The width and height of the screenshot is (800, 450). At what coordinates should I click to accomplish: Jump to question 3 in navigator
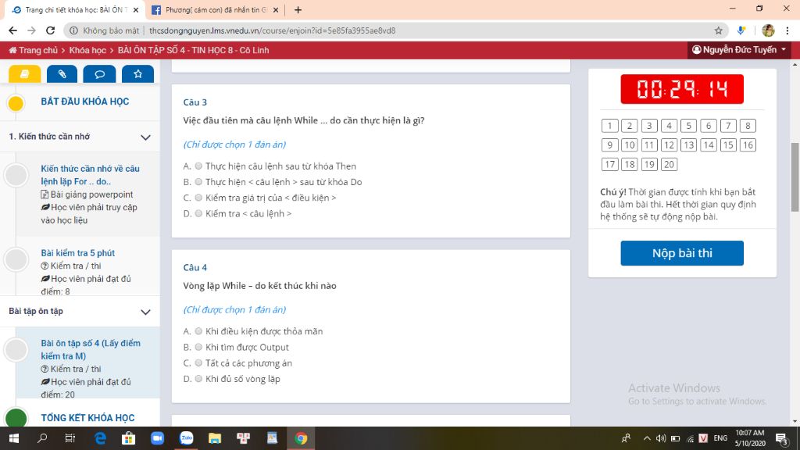(x=649, y=126)
